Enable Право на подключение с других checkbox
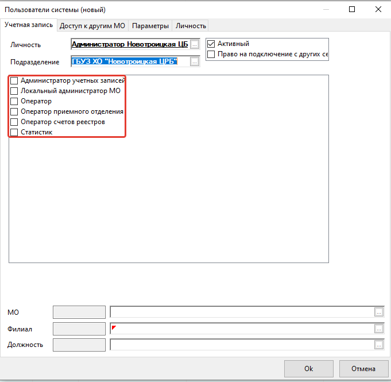391x382 pixels. 211,54
